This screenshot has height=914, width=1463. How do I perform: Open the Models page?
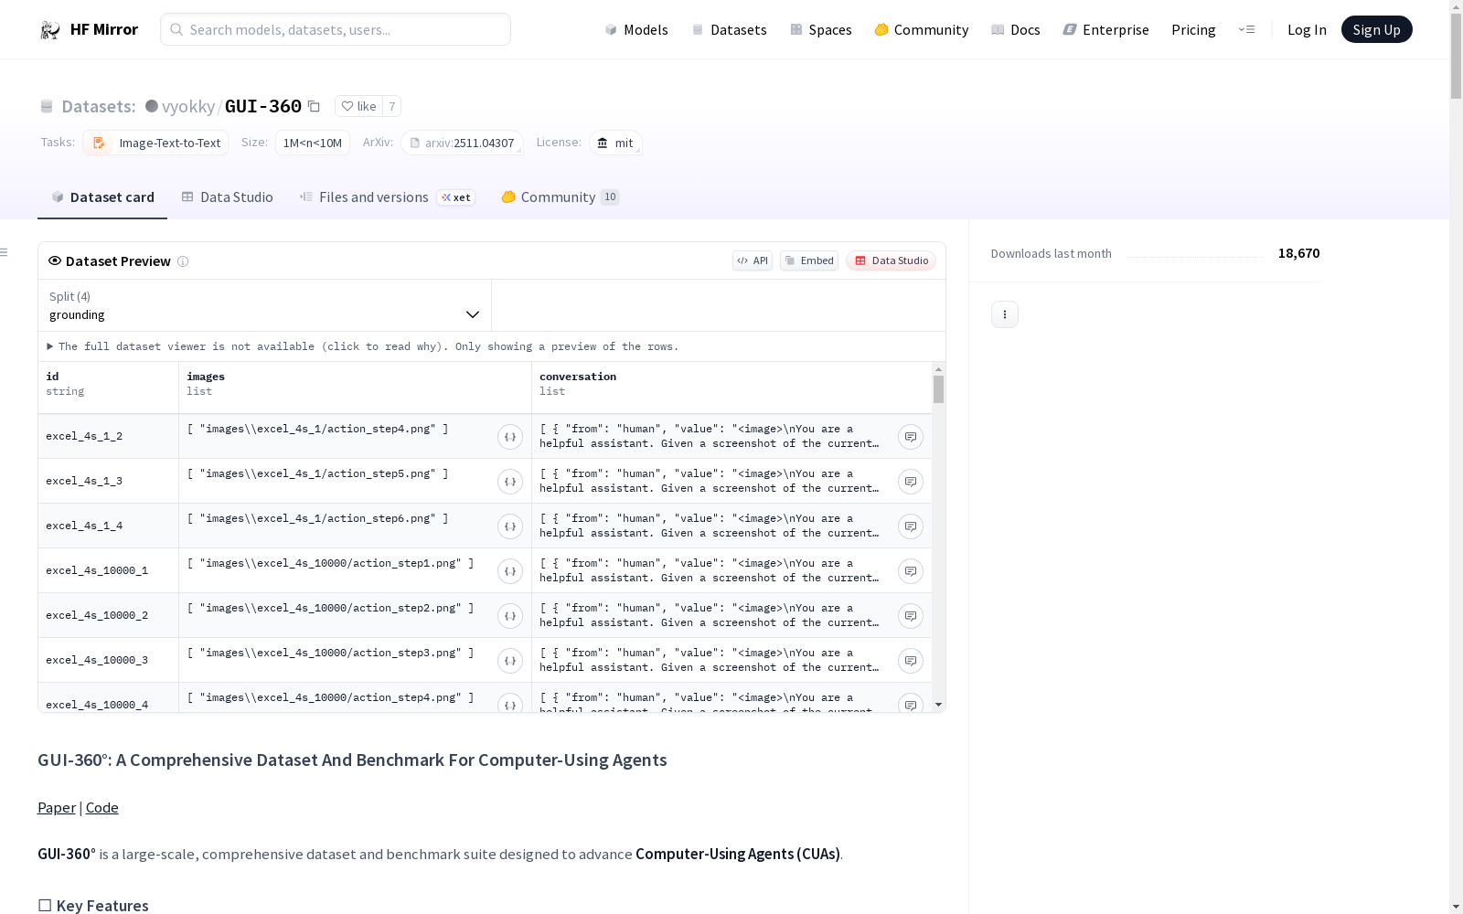coord(636,29)
